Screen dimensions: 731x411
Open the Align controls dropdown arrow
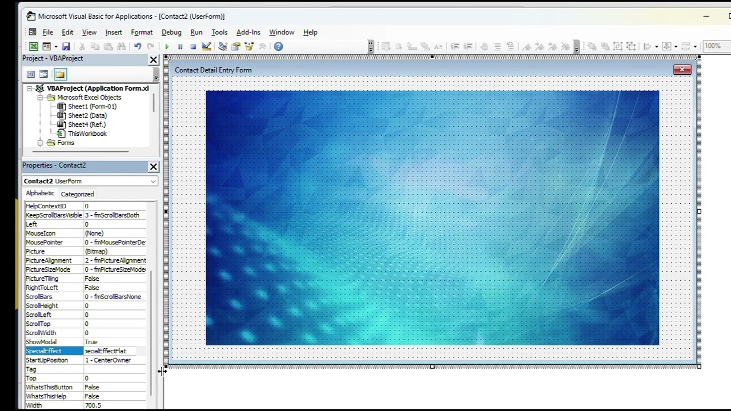[657, 47]
